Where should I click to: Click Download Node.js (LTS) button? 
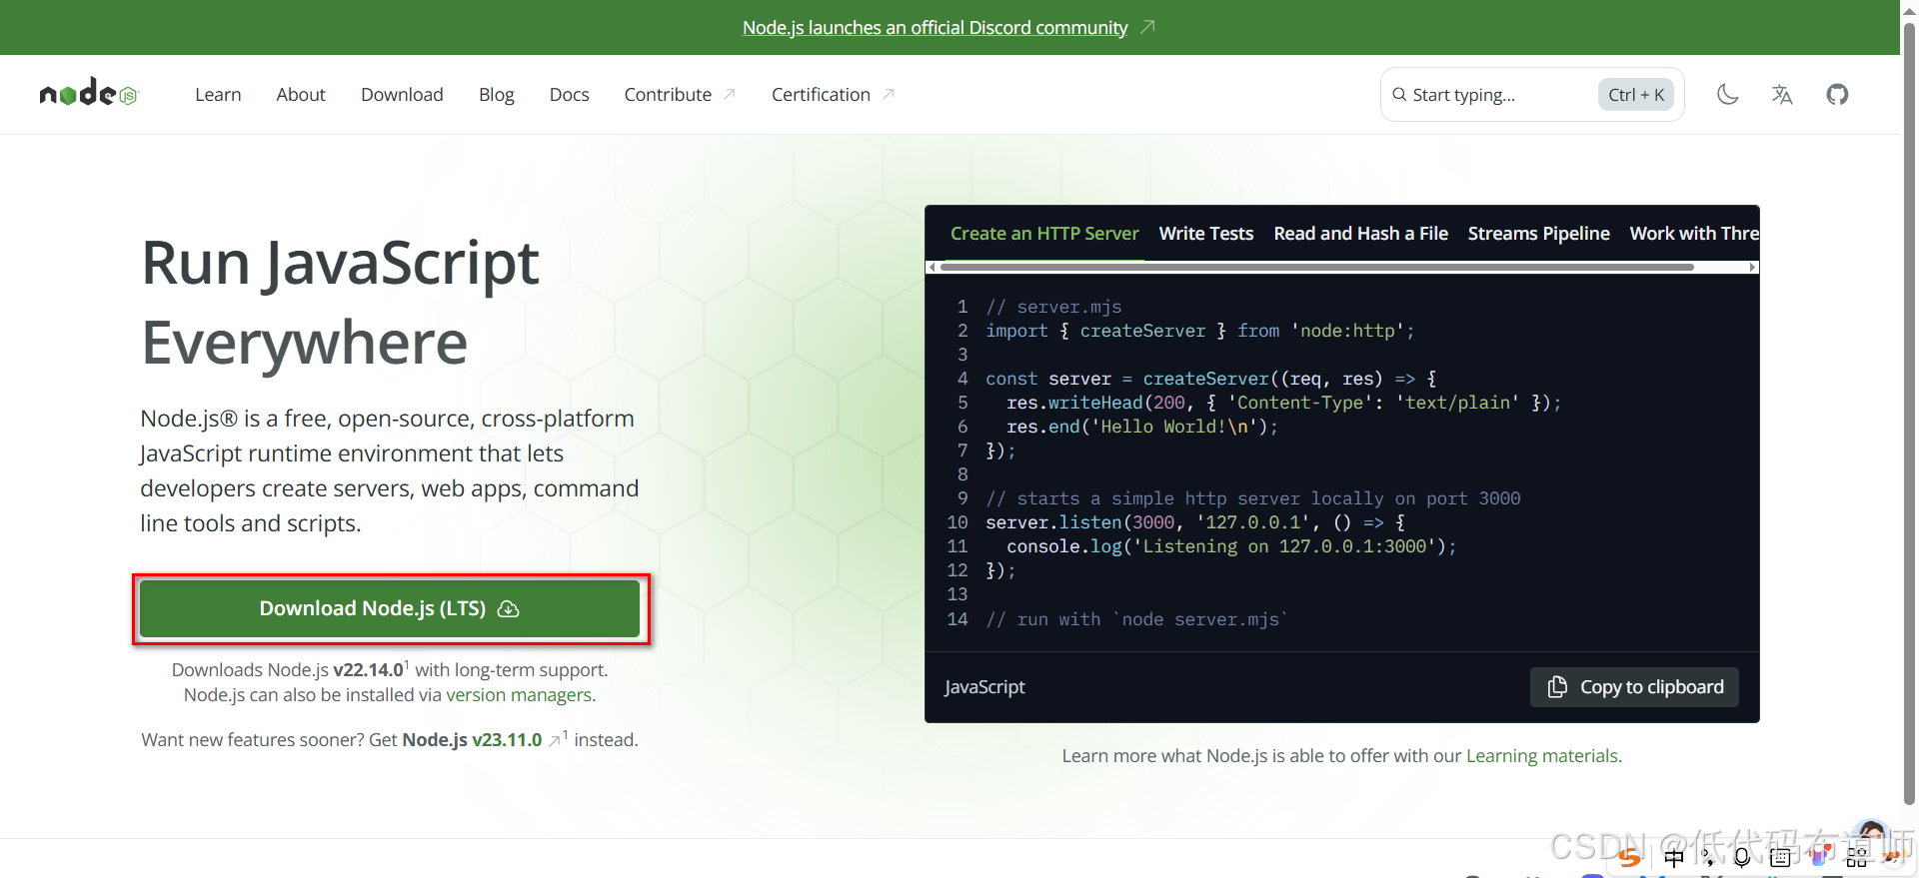(x=390, y=608)
